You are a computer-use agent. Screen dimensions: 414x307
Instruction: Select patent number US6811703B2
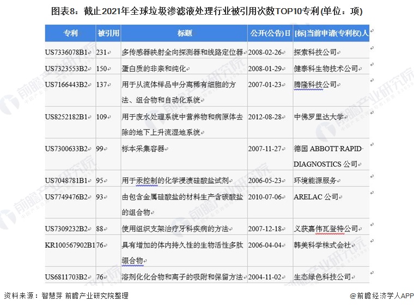click(x=66, y=277)
